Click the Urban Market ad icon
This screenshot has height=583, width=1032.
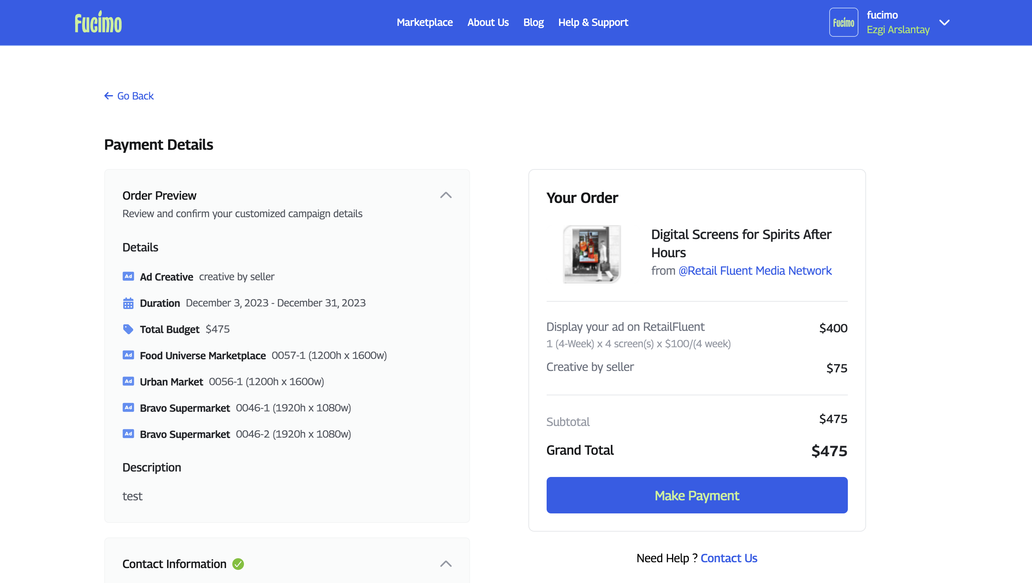coord(128,381)
